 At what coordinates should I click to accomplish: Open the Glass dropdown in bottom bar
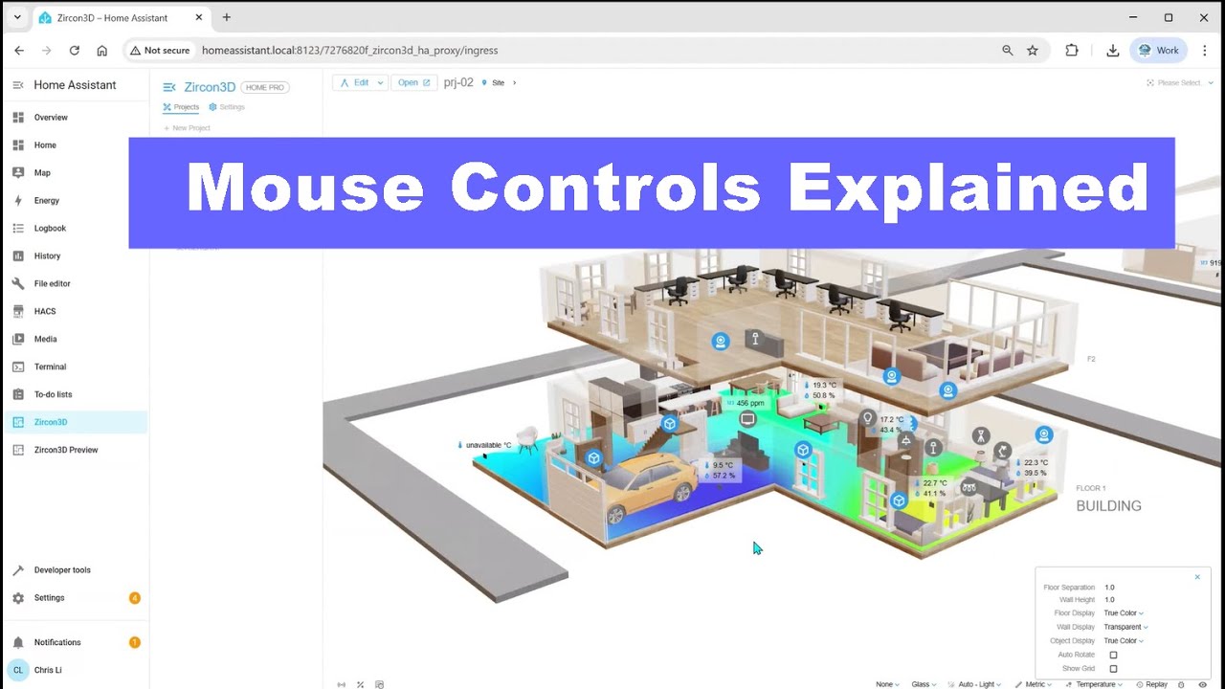(x=924, y=684)
